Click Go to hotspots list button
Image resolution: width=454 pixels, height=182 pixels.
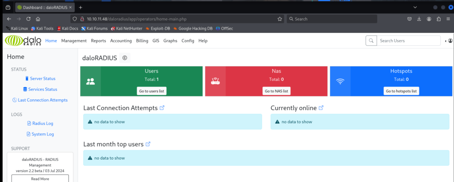[401, 91]
